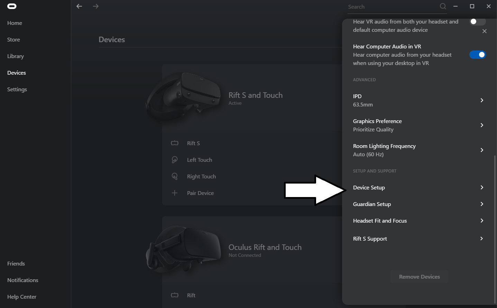Click the Guardian Setup label
Image resolution: width=497 pixels, height=308 pixels.
click(x=372, y=204)
